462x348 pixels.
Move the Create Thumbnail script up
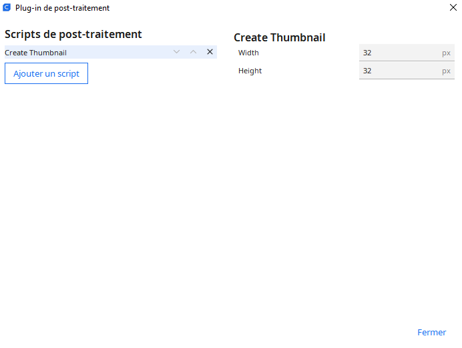[193, 52]
